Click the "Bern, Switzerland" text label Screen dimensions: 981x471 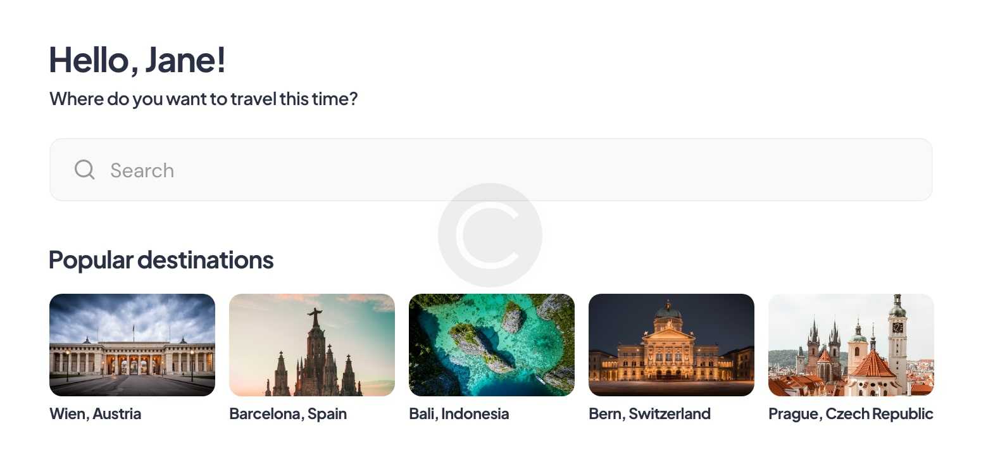click(x=649, y=414)
